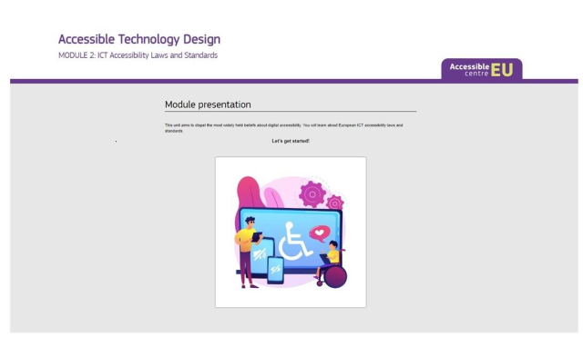
Task: Click the muted speaker icon on the tablet
Action: (x=260, y=254)
